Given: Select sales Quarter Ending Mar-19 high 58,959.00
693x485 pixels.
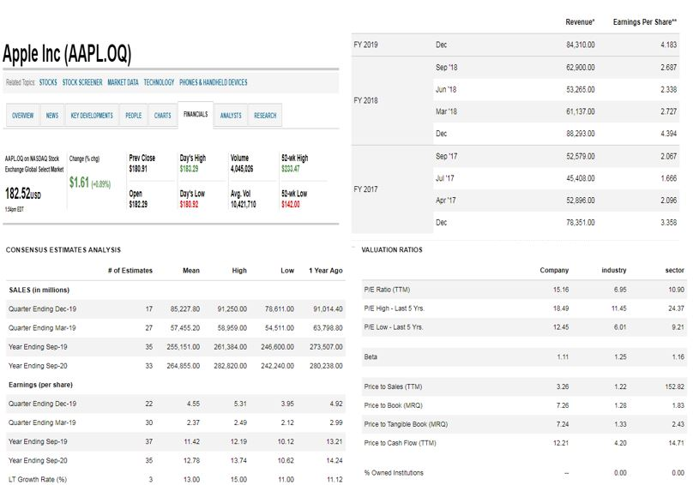Looking at the screenshot, I should click(x=232, y=327).
